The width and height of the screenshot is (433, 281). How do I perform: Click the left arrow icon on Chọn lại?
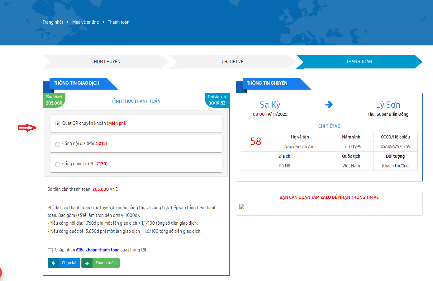click(53, 263)
